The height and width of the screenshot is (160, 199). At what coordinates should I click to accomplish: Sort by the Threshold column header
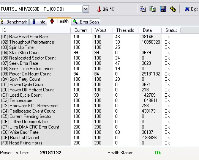(x=126, y=30)
